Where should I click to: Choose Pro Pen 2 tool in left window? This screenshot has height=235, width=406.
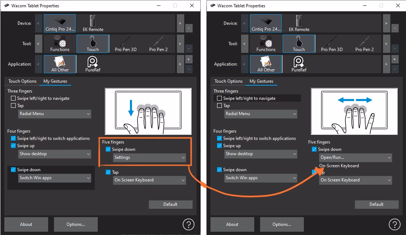tap(158, 44)
